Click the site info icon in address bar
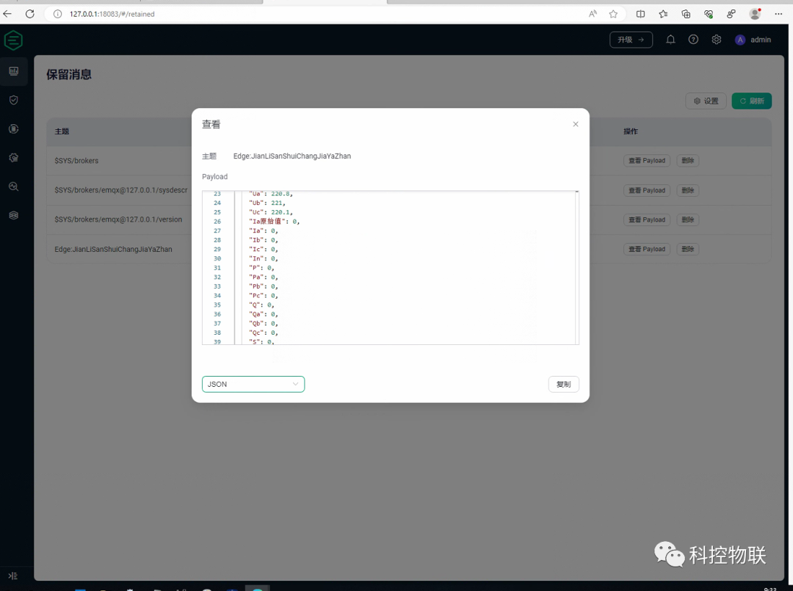 tap(58, 14)
